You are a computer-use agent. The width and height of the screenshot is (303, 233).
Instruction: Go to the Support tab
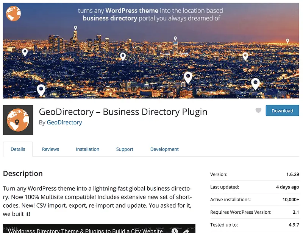point(125,149)
